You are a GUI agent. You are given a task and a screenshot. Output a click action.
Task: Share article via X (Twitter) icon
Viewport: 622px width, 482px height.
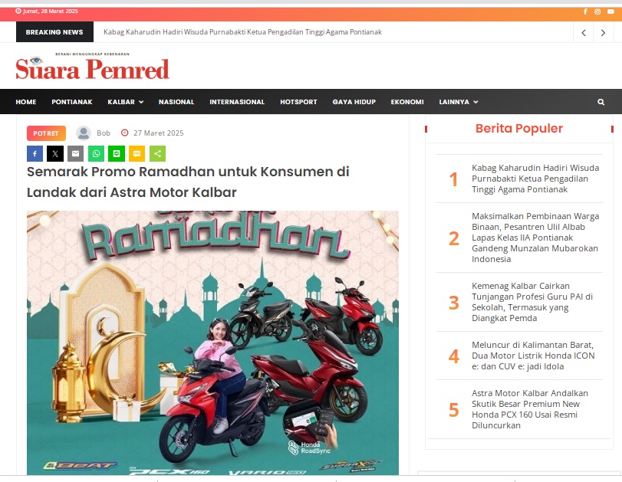(55, 154)
